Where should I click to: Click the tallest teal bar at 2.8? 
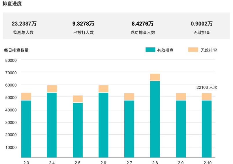tap(155, 119)
